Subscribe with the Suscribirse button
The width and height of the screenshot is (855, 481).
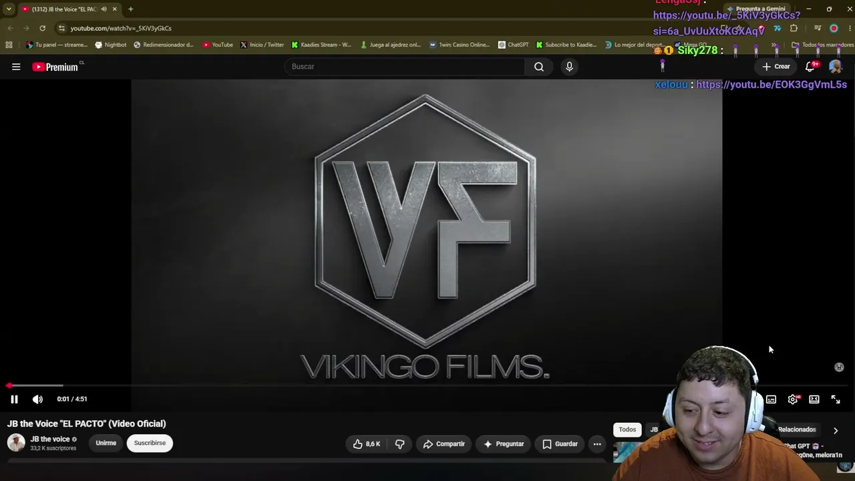click(x=150, y=443)
